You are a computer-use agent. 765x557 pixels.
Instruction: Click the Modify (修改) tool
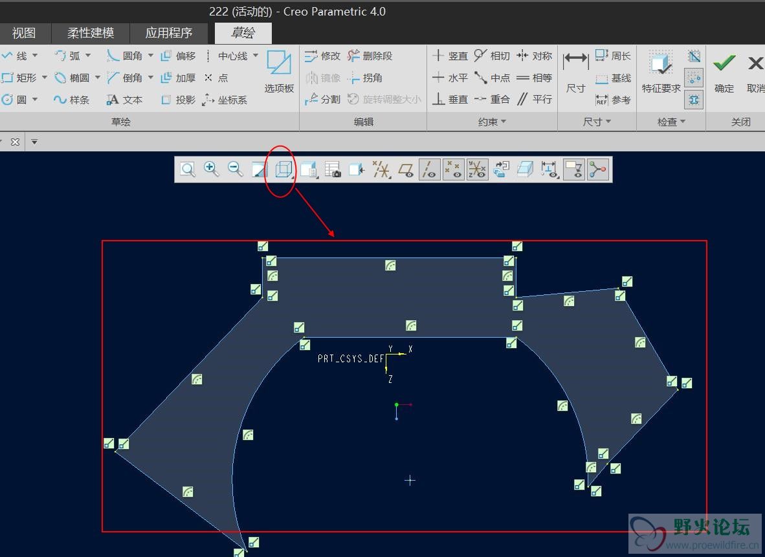coord(322,56)
